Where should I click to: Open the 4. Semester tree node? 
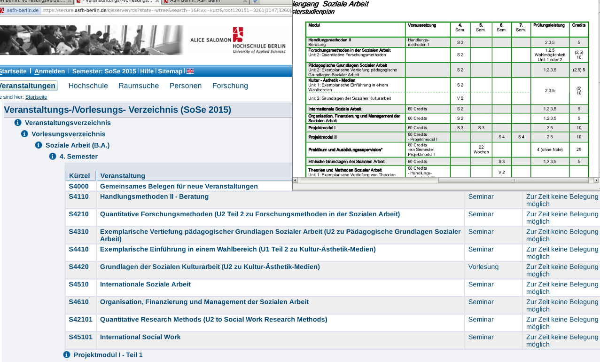coord(78,157)
